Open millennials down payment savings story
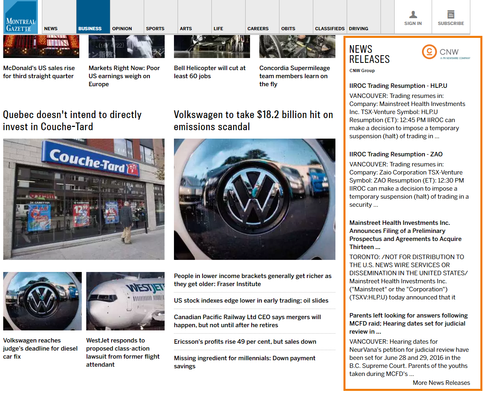This screenshot has height=411, width=484. [245, 362]
